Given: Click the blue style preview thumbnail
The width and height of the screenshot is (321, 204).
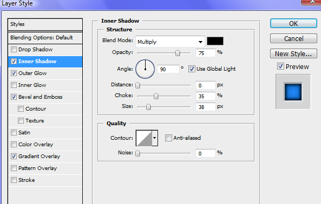Looking at the screenshot, I should 293,92.
